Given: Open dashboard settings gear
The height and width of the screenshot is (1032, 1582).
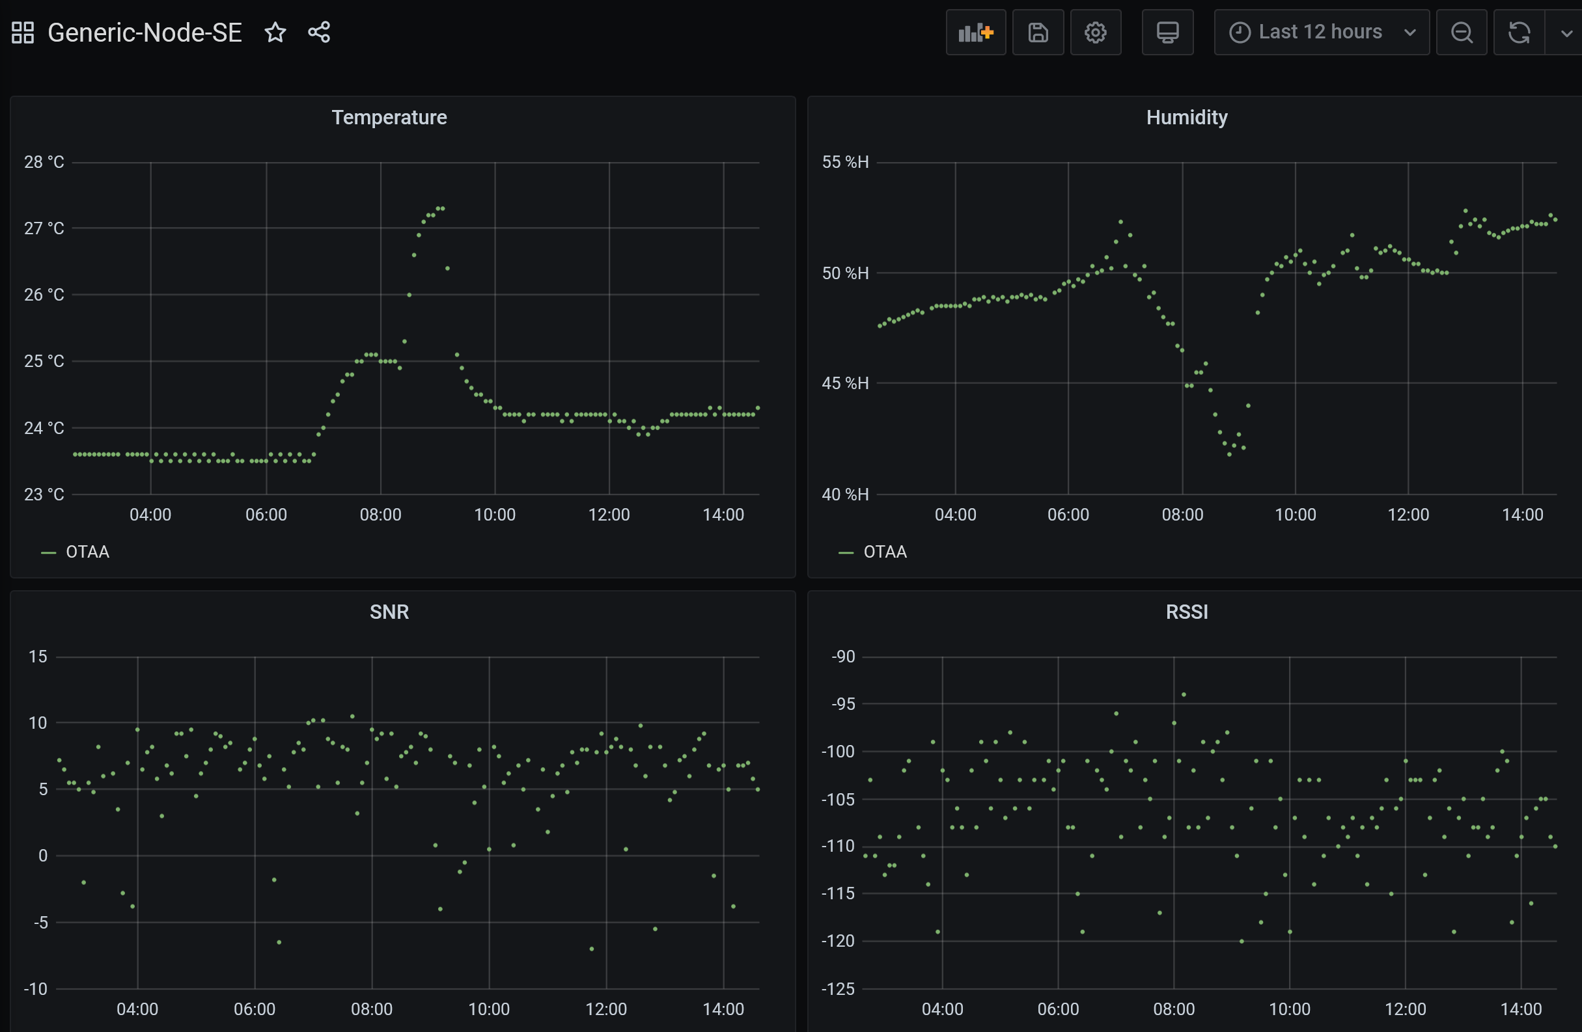Looking at the screenshot, I should pos(1096,32).
